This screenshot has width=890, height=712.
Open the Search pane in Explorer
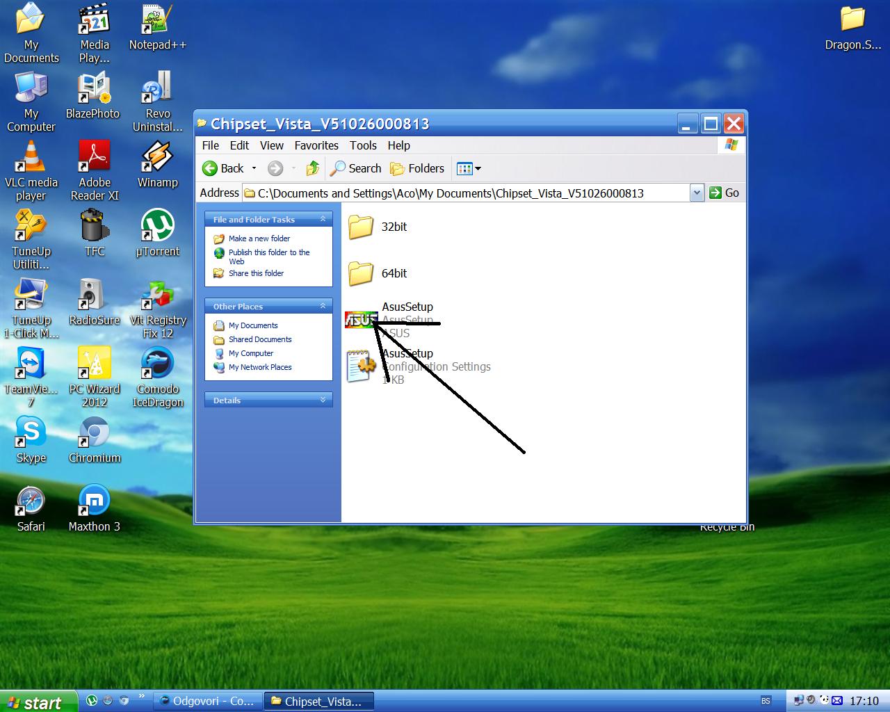click(355, 168)
